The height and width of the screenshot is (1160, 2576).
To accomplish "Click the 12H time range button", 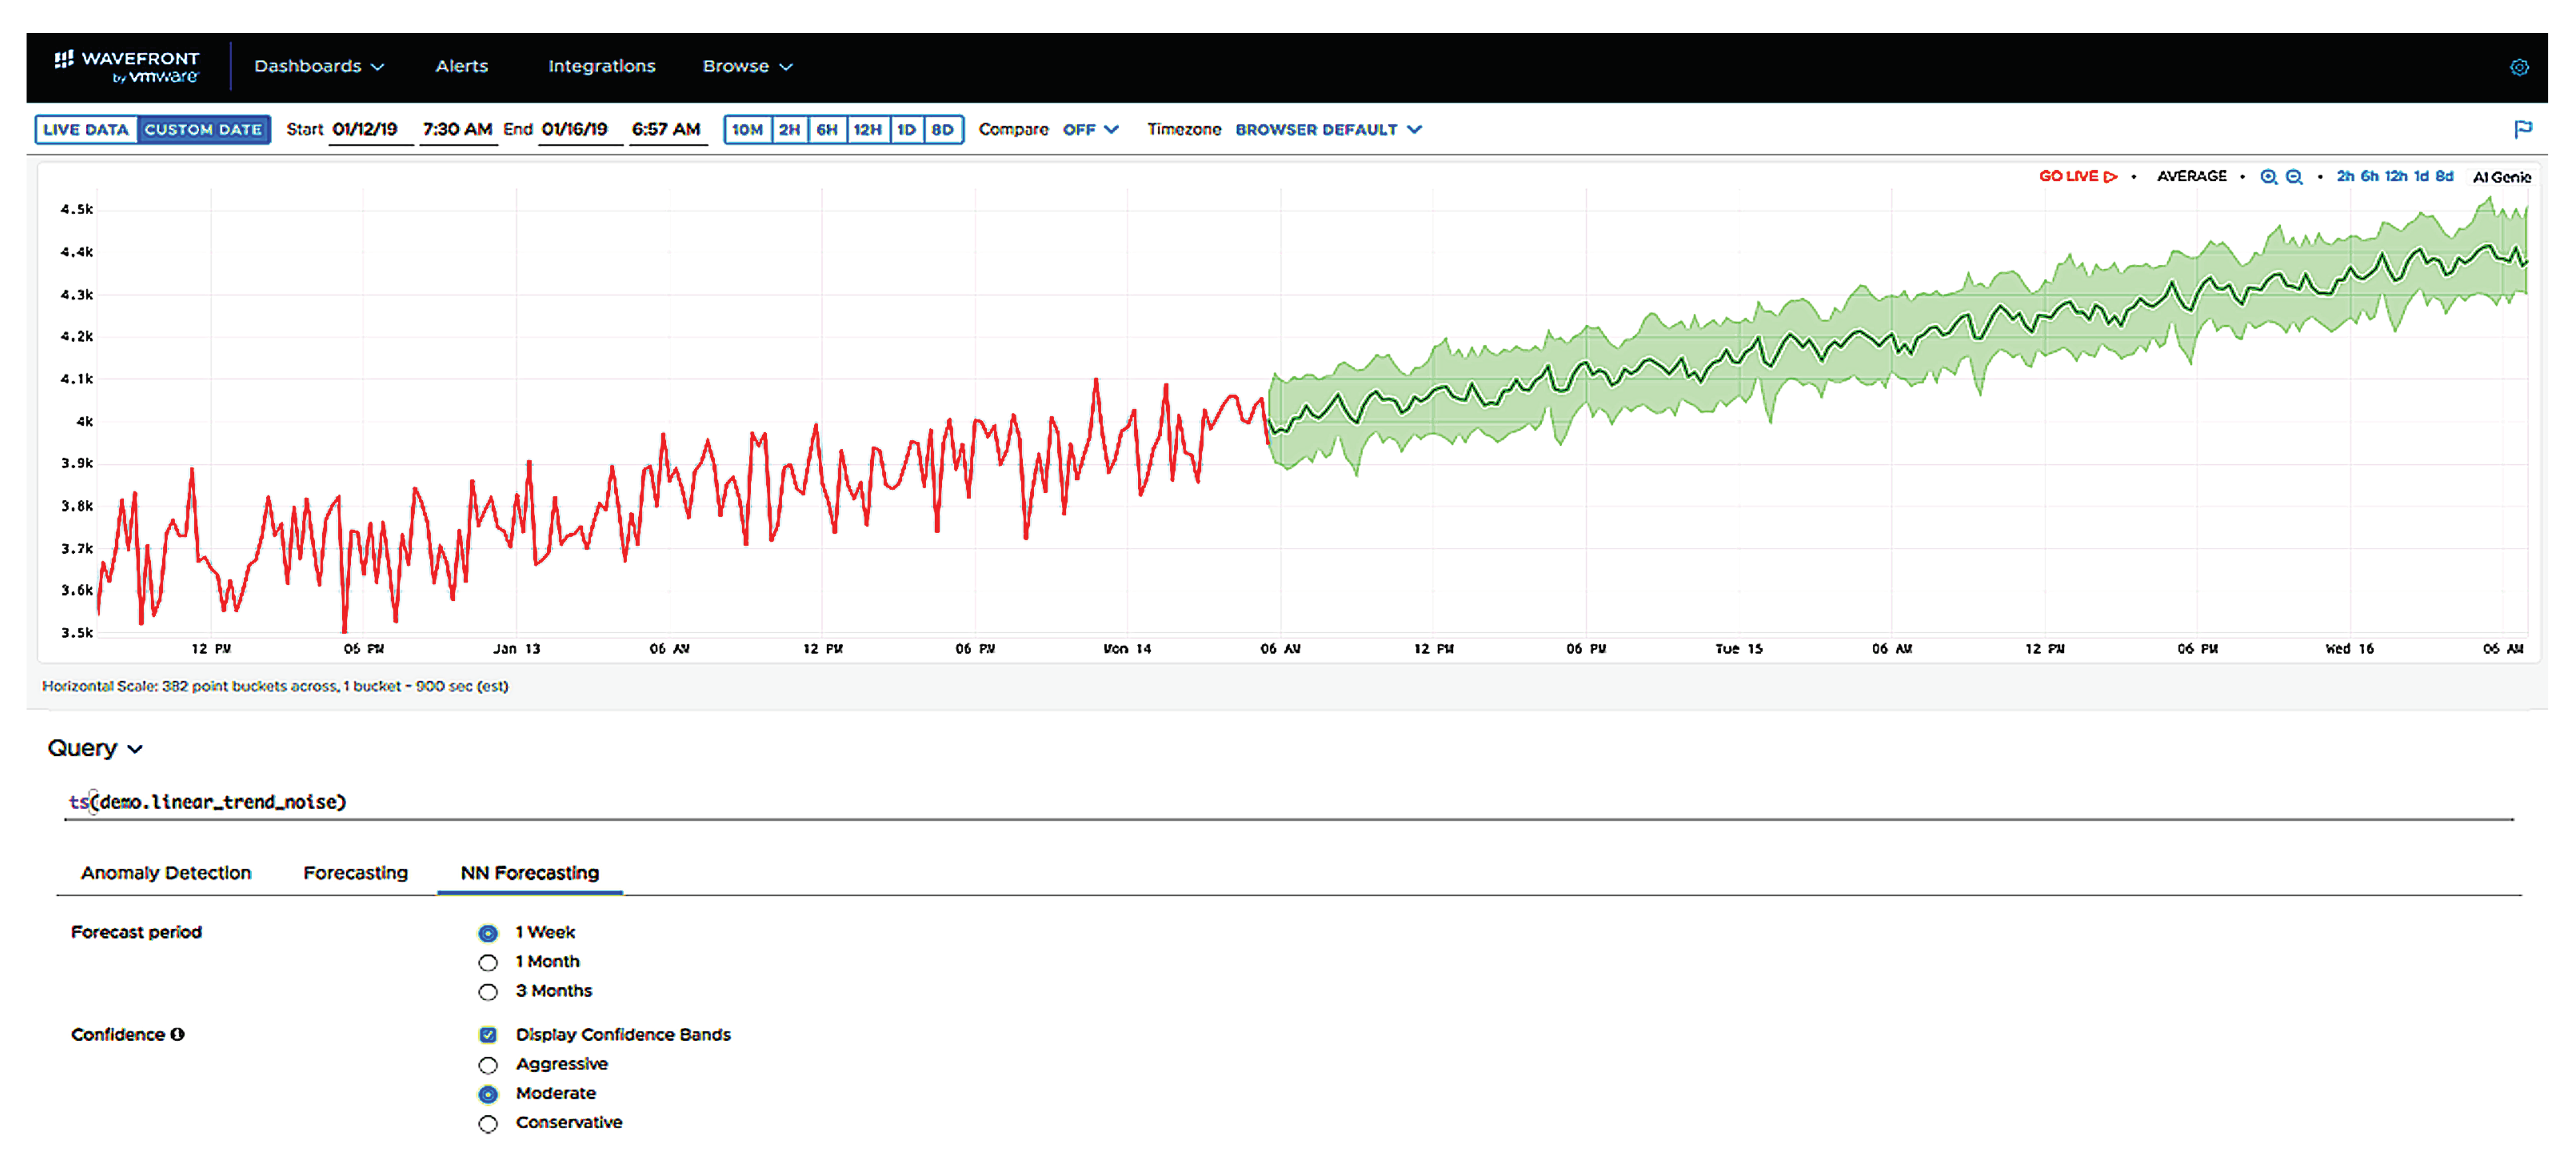I will 867,130.
